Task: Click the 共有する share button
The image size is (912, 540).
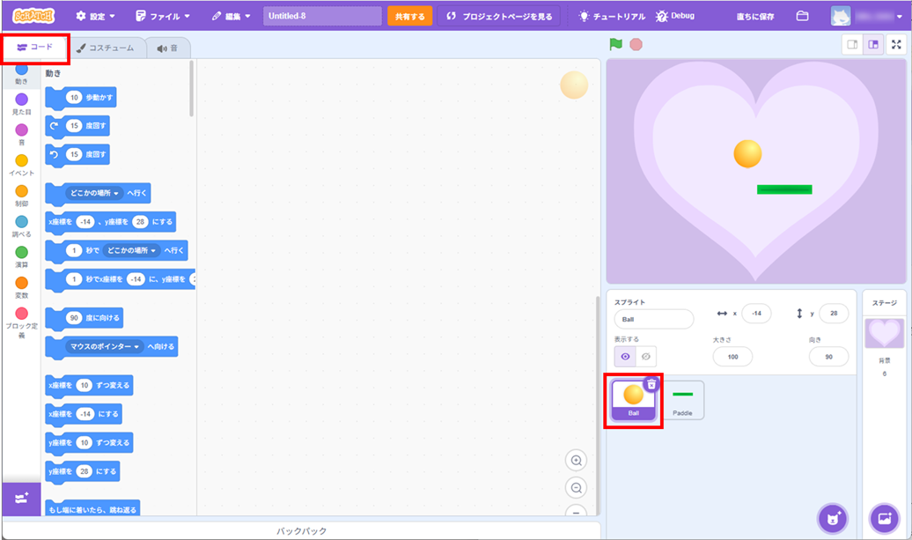Action: [x=409, y=16]
